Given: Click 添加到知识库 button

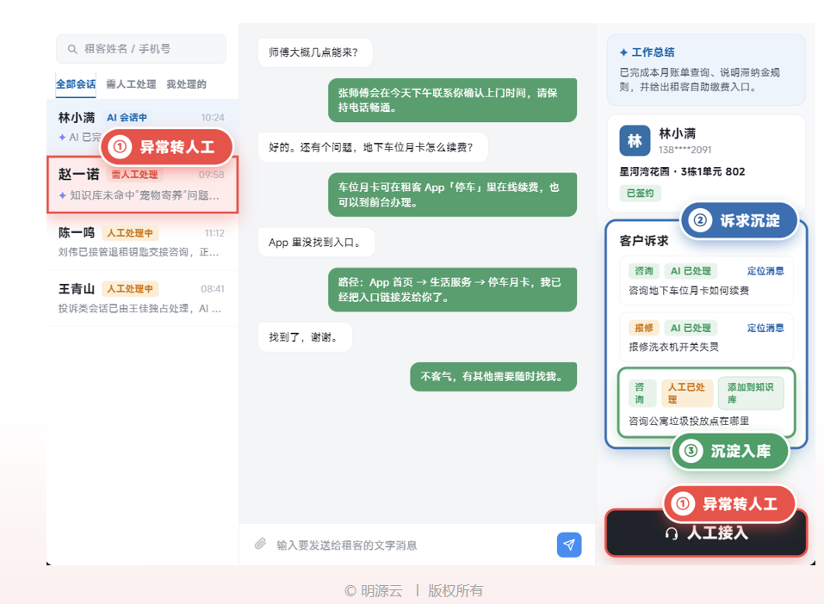Looking at the screenshot, I should [x=751, y=393].
